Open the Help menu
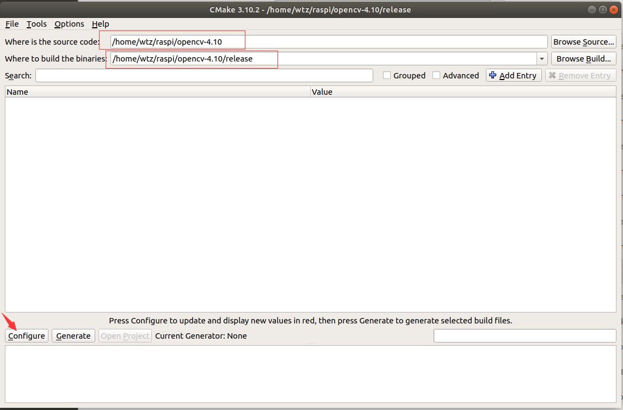The width and height of the screenshot is (623, 410). (100, 24)
